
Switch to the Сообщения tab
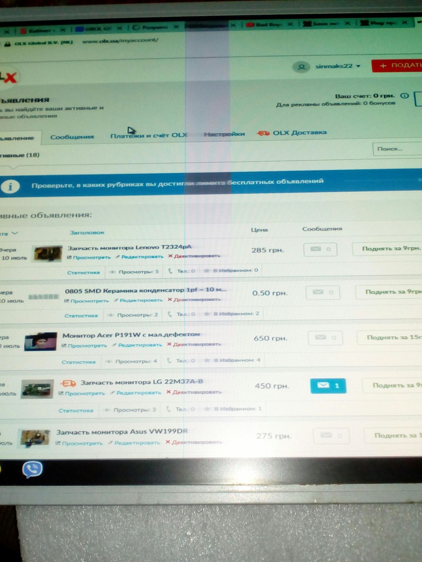click(72, 137)
